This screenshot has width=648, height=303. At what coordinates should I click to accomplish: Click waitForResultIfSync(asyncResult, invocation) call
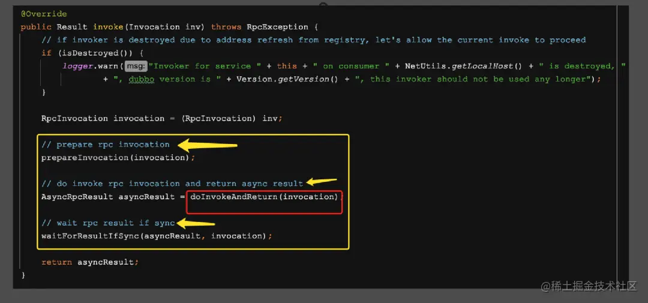[155, 236]
